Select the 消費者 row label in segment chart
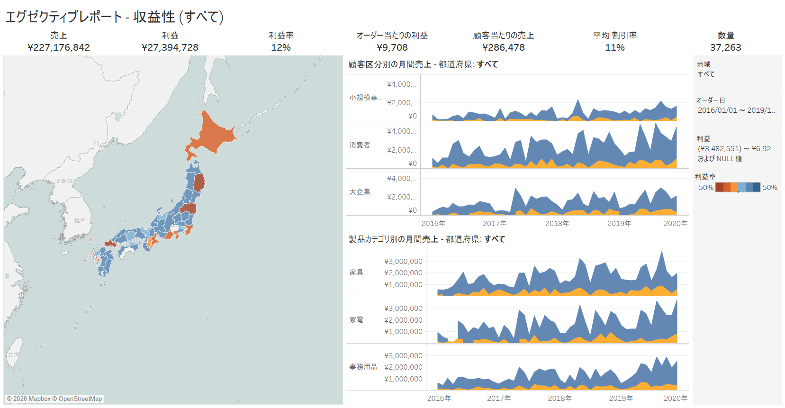 click(360, 145)
